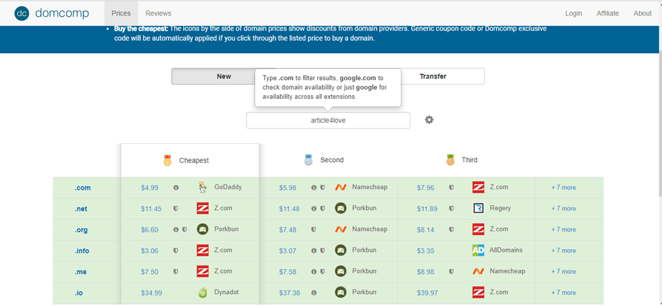Viewport: 662px width, 306px height.
Task: Select the Transfer toggle button
Action: tap(433, 76)
